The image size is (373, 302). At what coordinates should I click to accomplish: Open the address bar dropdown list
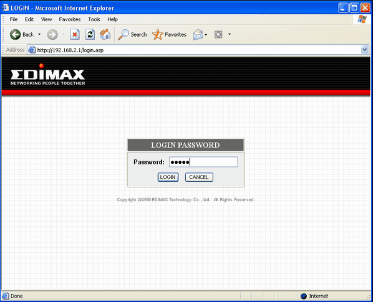365,50
